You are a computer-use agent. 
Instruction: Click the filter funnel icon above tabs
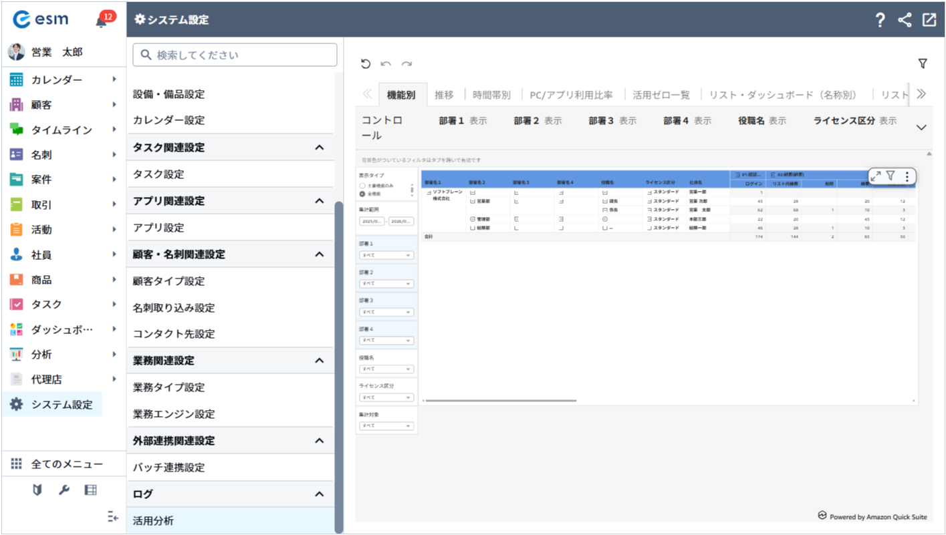pos(923,63)
